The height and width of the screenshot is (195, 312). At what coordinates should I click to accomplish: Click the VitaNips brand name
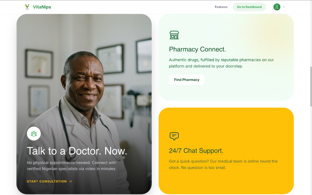tap(42, 7)
